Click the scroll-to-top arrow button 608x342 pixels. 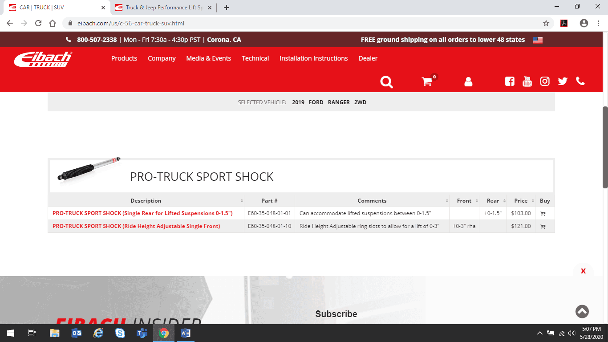click(582, 312)
